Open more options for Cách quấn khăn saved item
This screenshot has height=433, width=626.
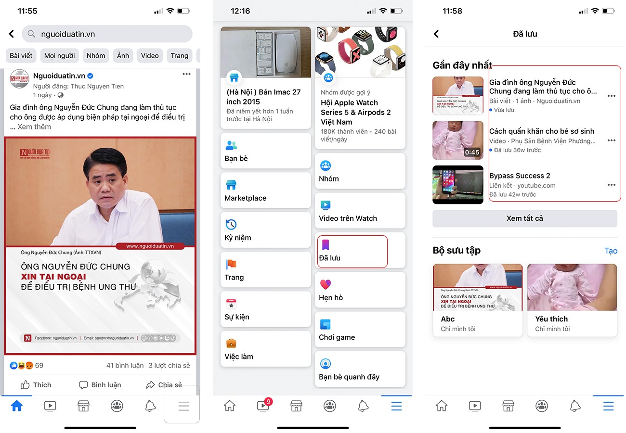point(612,140)
